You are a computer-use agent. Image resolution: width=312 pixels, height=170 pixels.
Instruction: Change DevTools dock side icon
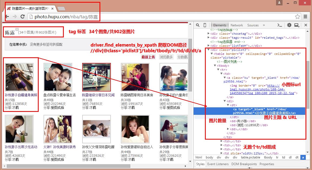(297, 25)
